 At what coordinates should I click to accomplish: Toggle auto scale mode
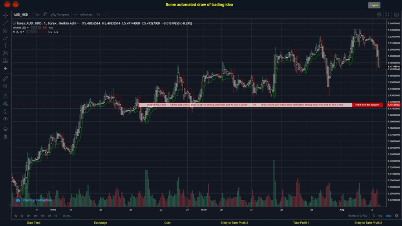click(389, 215)
